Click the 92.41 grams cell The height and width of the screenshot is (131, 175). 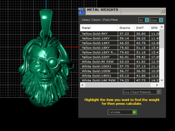point(126,57)
